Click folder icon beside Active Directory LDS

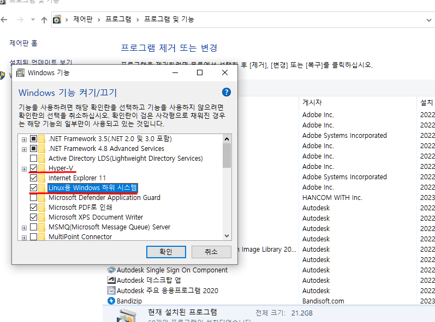(42, 159)
